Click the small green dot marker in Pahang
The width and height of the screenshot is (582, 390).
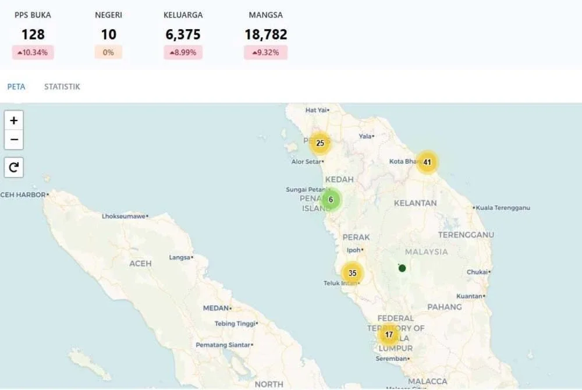point(401,268)
